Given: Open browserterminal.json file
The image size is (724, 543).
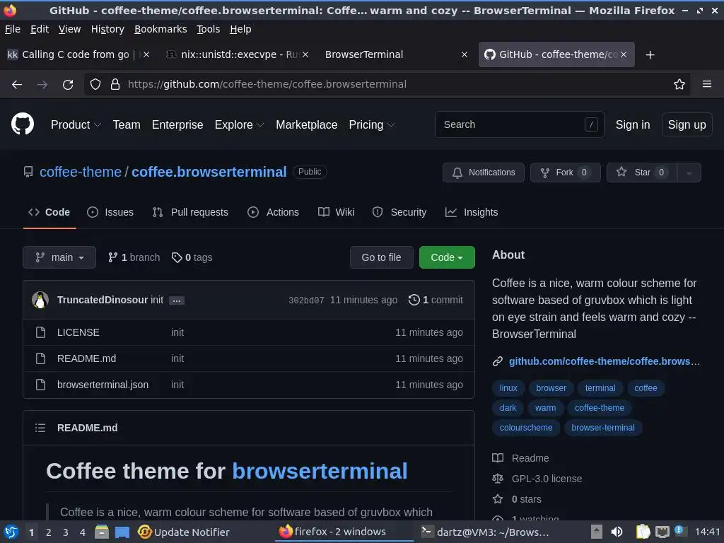Looking at the screenshot, I should [x=103, y=385].
